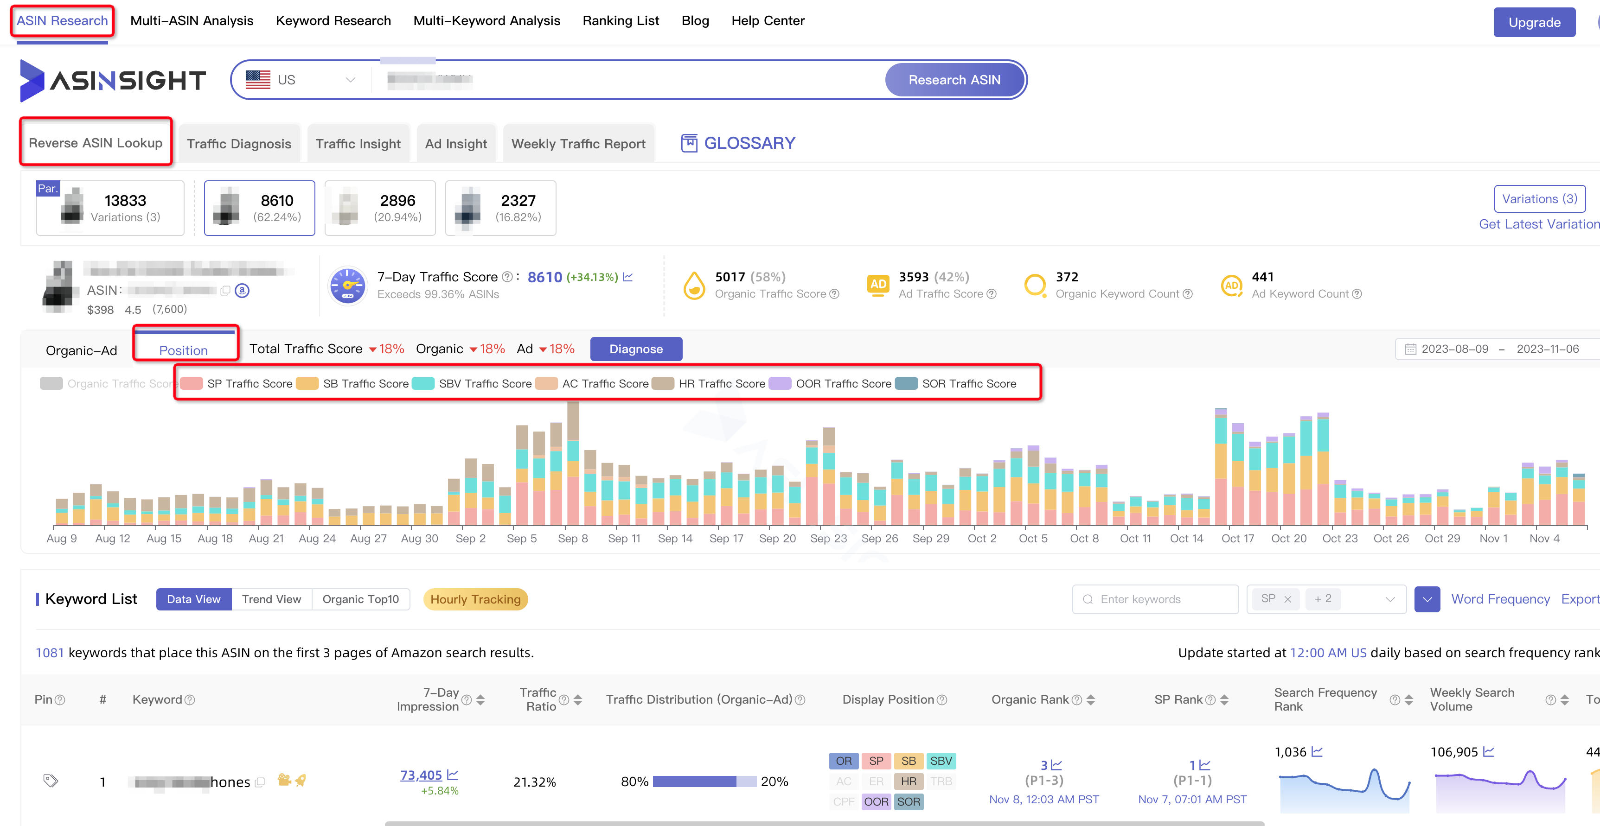Open help for 7-Day Traffic Score

[507, 277]
